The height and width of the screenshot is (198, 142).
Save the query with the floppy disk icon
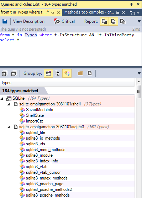(x=5, y=21)
